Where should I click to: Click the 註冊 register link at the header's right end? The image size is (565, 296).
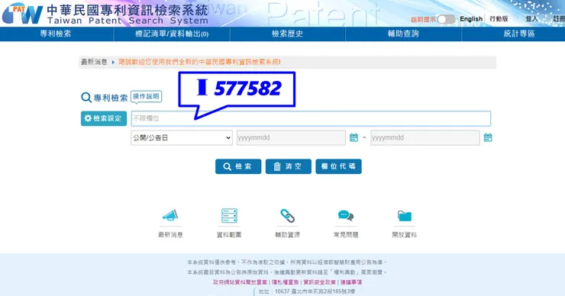click(x=559, y=19)
